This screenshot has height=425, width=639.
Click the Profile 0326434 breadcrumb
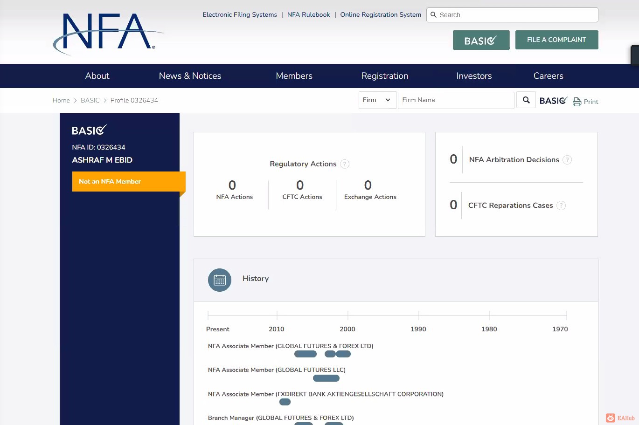(134, 100)
